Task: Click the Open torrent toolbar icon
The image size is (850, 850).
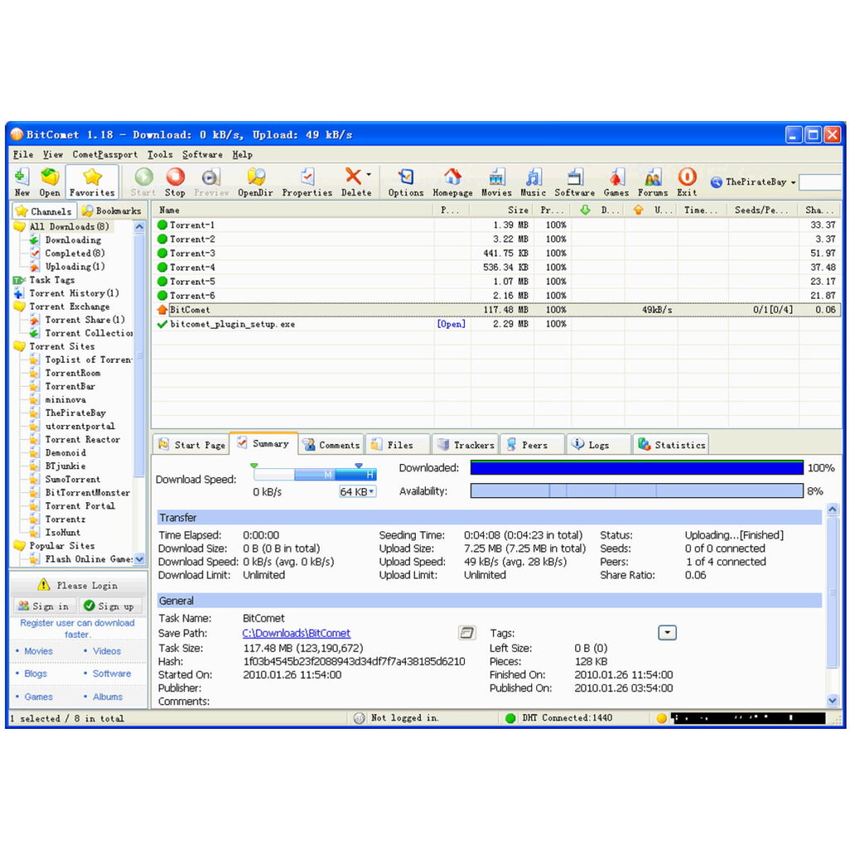Action: [x=49, y=182]
